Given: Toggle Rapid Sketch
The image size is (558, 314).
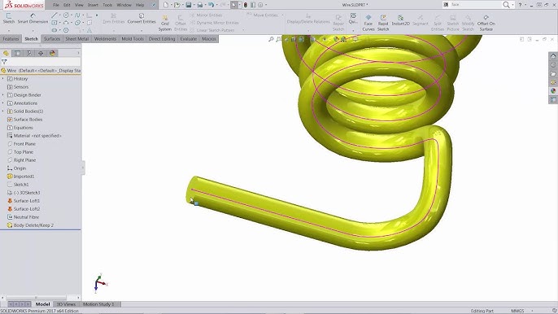Looking at the screenshot, I should [x=383, y=23].
